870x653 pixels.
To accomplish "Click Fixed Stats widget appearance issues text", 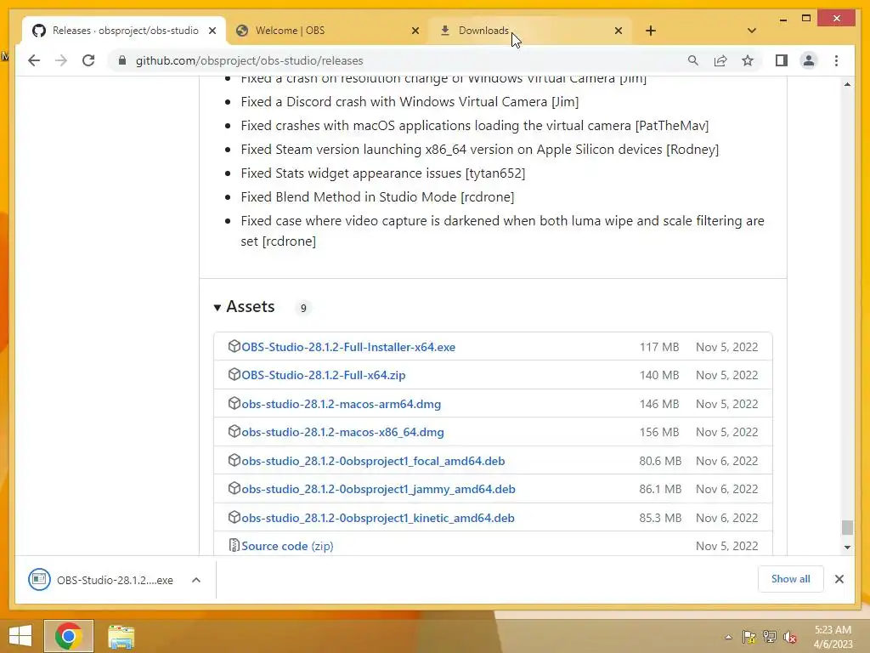I will click(x=383, y=173).
